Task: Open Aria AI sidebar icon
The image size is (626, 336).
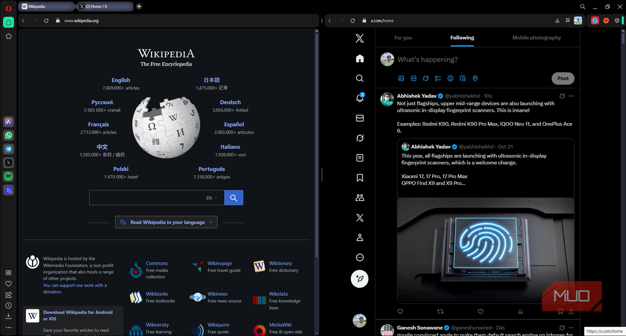Action: click(8, 122)
